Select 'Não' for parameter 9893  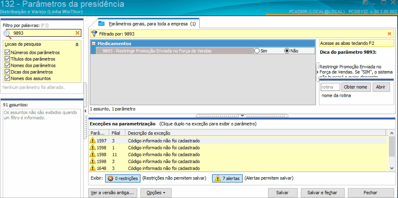click(x=287, y=51)
